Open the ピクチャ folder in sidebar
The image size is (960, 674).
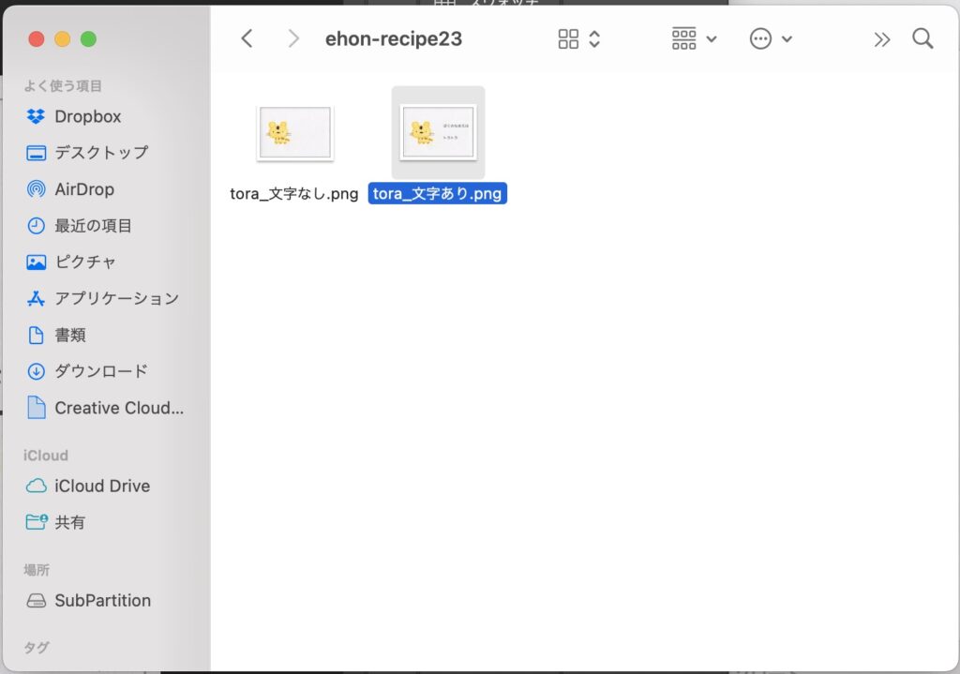click(84, 262)
